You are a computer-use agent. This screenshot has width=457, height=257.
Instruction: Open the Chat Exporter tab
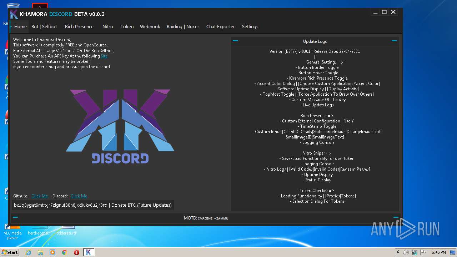click(x=221, y=27)
